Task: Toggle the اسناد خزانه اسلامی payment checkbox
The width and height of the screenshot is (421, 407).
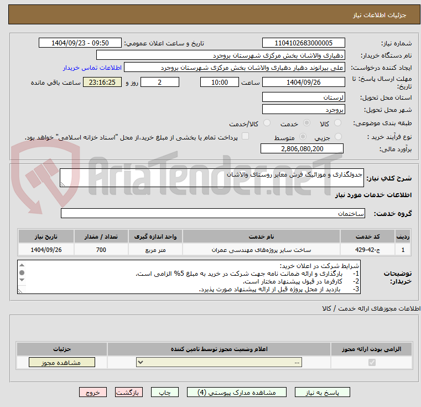Action: click(245, 136)
